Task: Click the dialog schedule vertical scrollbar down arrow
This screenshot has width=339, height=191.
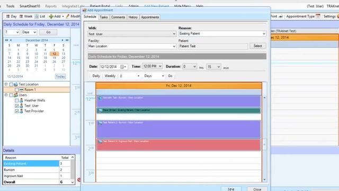Action: pos(264,179)
